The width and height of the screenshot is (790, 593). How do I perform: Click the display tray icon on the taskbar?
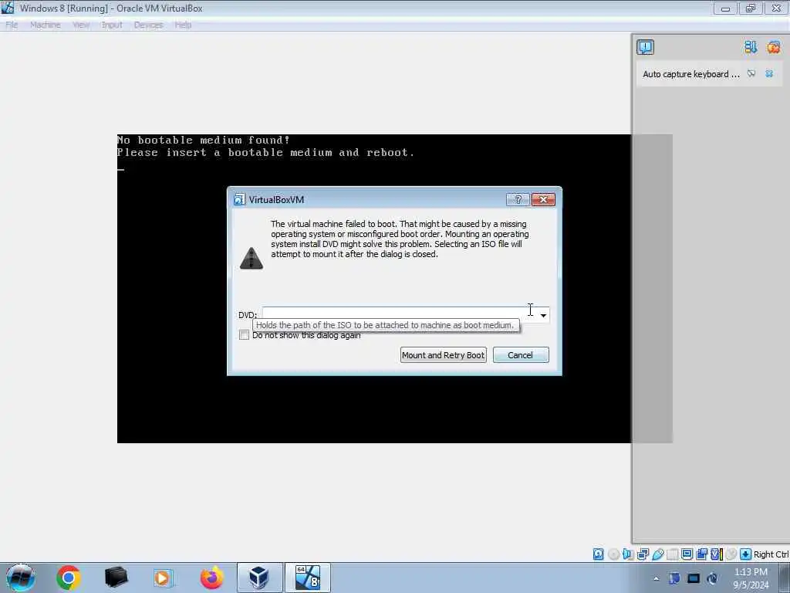coord(694,578)
